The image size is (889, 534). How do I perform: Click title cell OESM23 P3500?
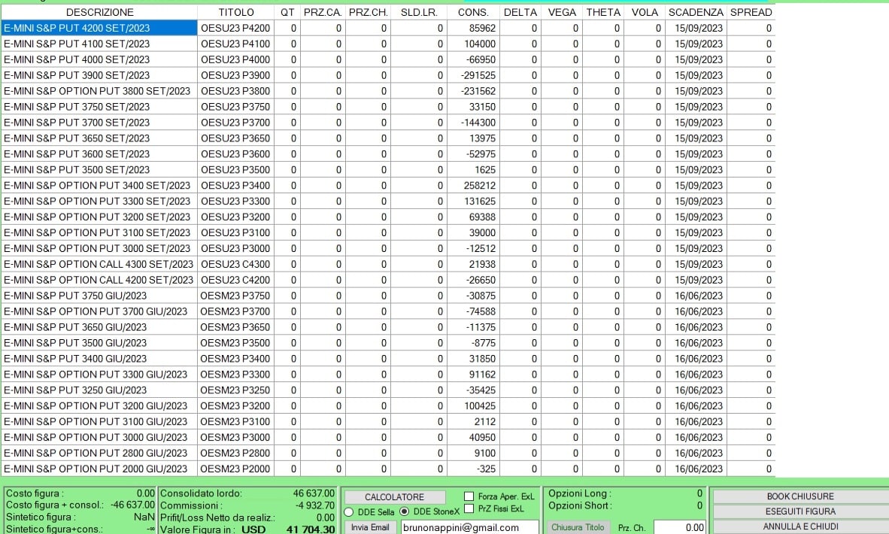click(x=236, y=343)
